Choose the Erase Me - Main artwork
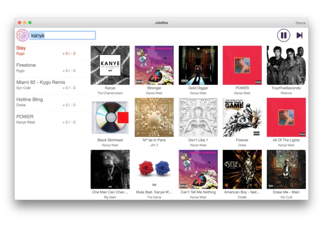 [x=286, y=169]
